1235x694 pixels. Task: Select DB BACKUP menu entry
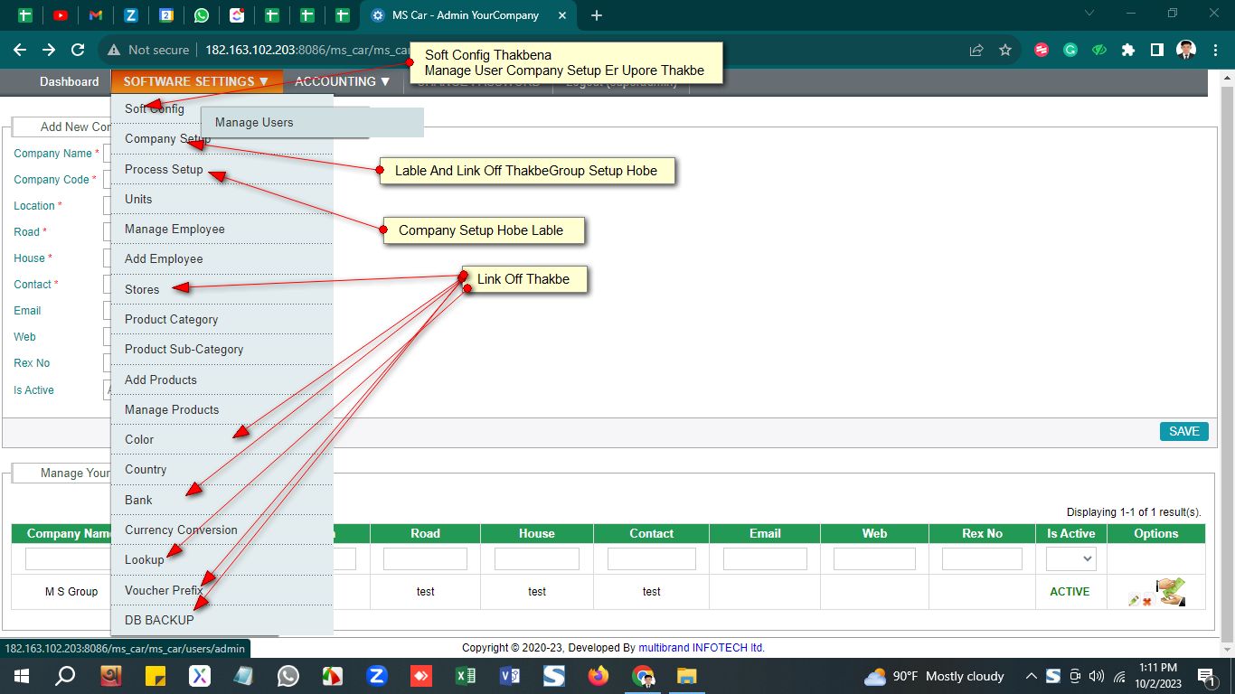coord(222,620)
